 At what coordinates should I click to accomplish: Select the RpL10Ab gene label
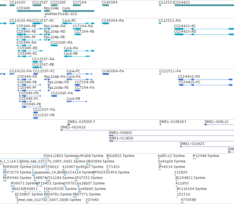click(x=51, y=8)
